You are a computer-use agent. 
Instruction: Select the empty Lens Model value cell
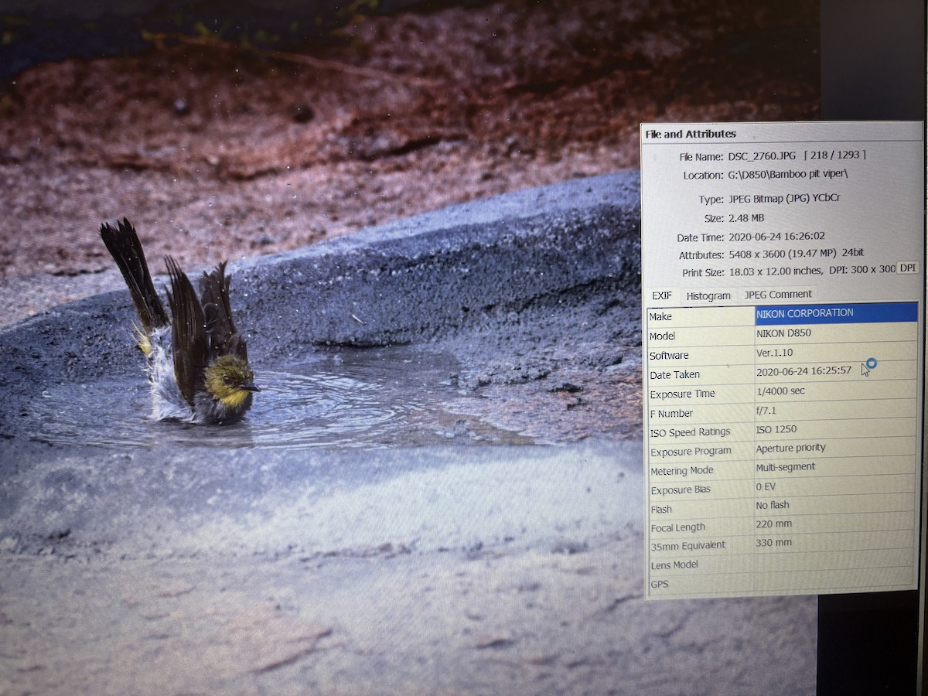tap(835, 562)
